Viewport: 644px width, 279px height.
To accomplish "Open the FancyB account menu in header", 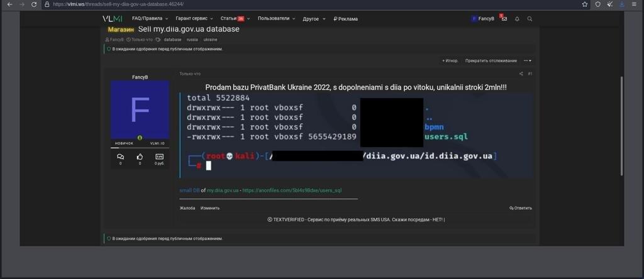I will click(483, 19).
